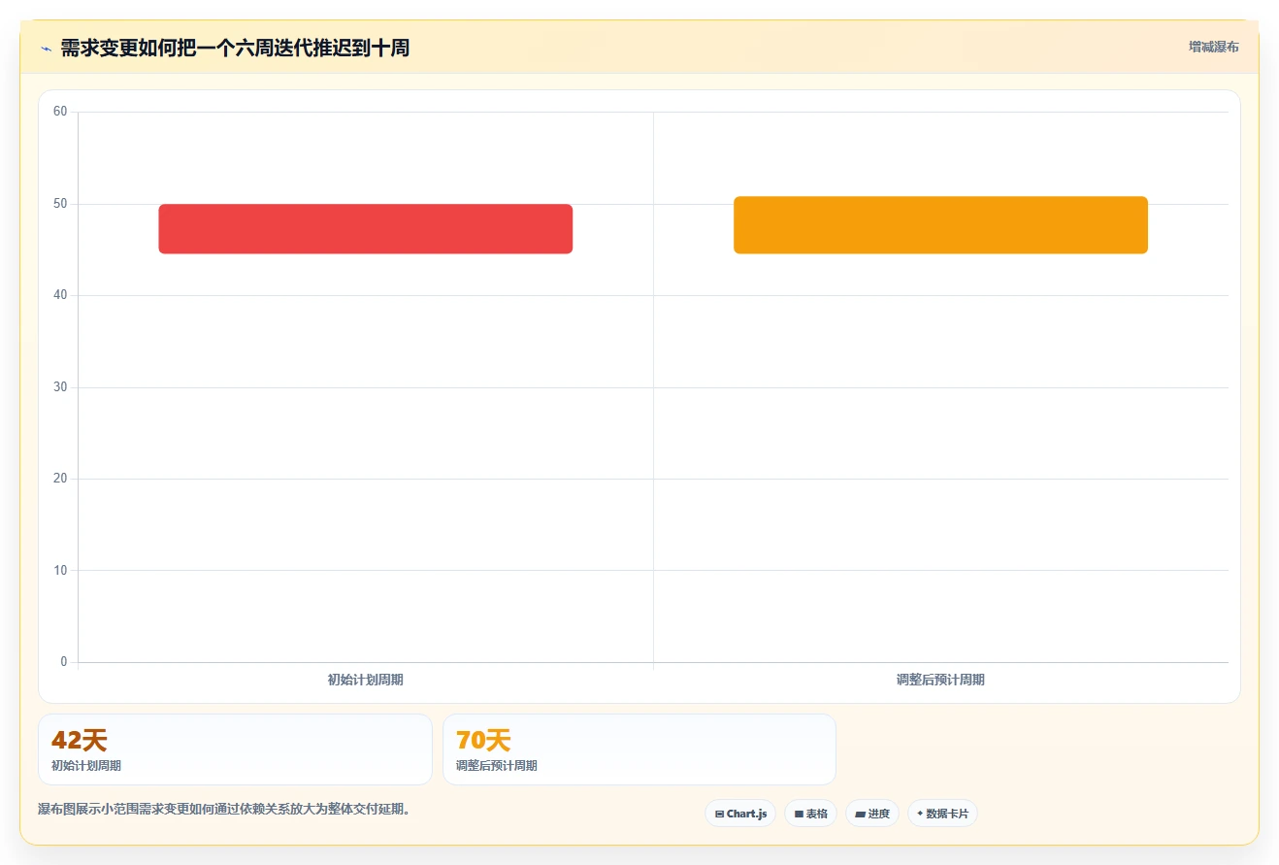Image resolution: width=1279 pixels, height=865 pixels.
Task: Click the Chart.js tag chip
Action: 740,814
